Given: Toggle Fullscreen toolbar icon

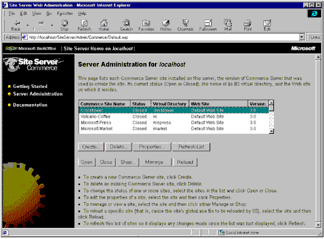Looking at the screenshot, I should coord(208,25).
